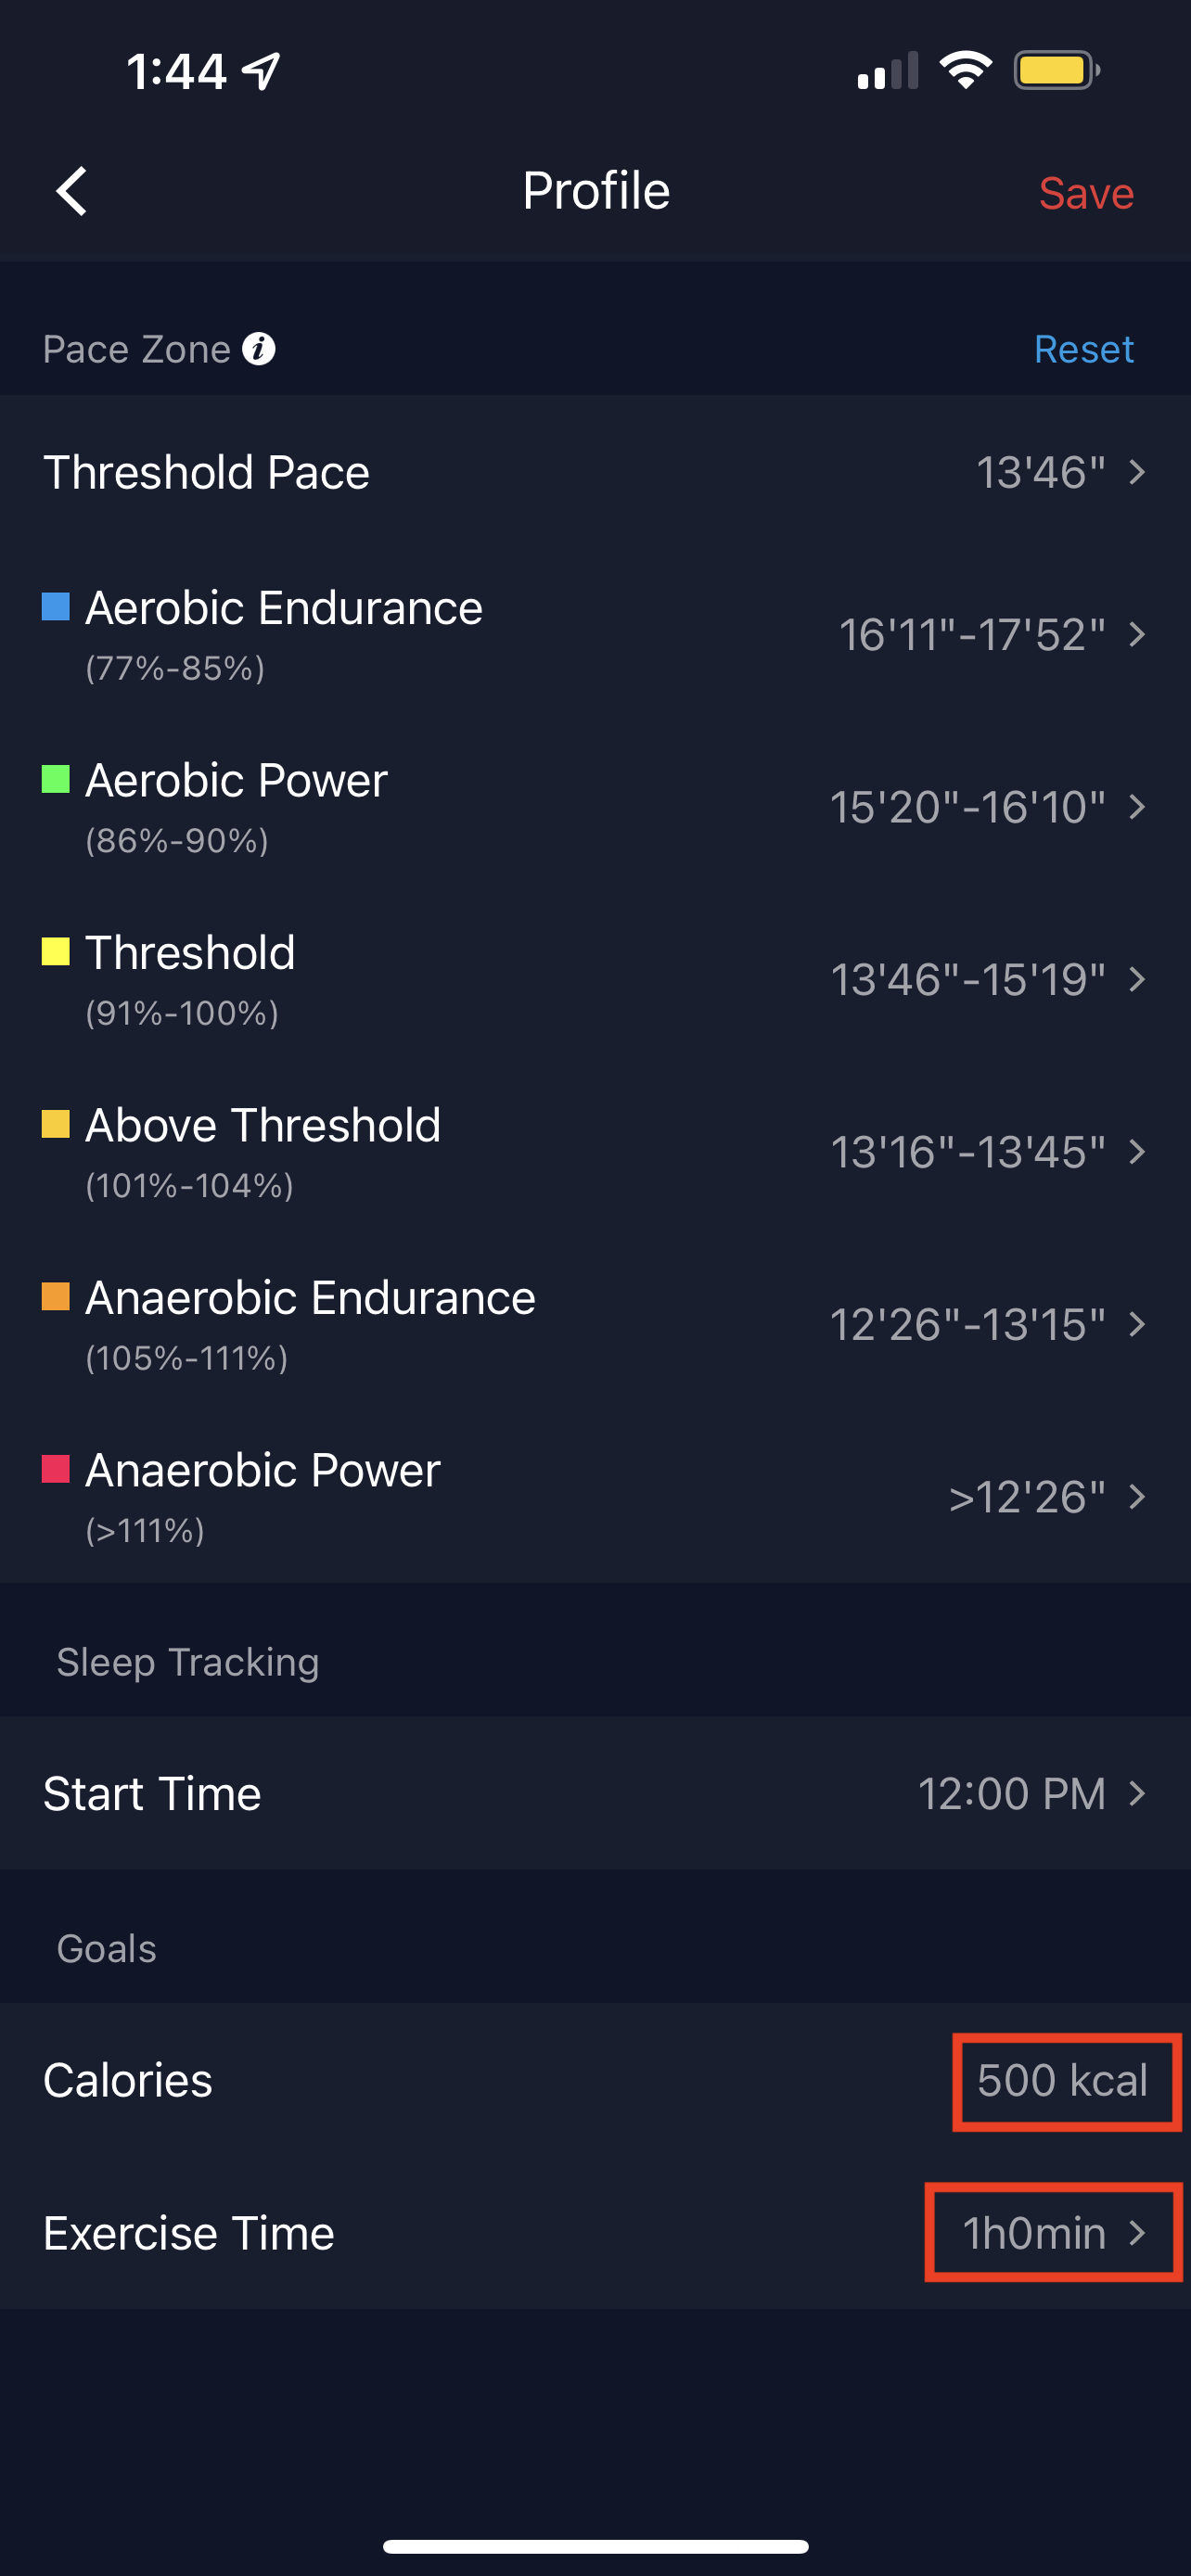Tap the location arrow status icon
Screen dimensions: 1191x2576
pos(262,72)
